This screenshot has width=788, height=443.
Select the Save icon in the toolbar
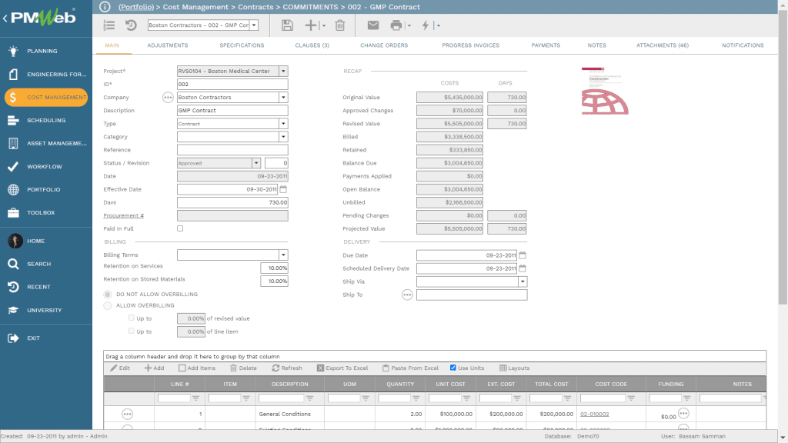click(x=287, y=25)
